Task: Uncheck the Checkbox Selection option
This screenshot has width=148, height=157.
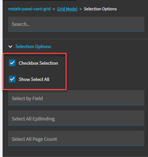Action: coord(12,63)
